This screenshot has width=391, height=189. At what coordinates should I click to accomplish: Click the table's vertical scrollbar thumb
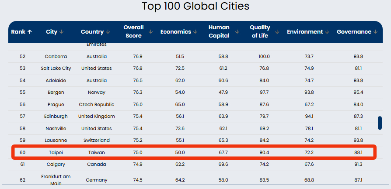coord(380,123)
